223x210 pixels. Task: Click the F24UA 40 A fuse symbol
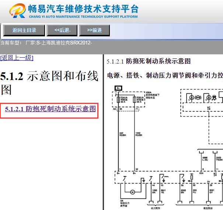point(118,100)
